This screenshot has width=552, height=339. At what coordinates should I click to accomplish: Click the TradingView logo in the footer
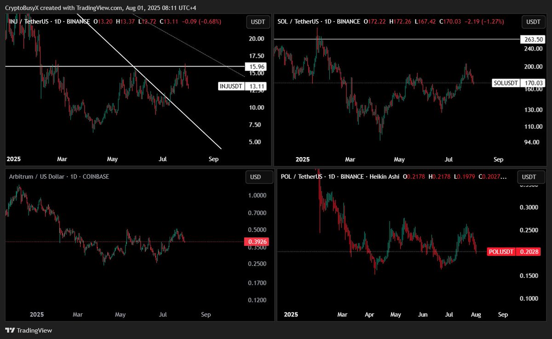click(29, 330)
